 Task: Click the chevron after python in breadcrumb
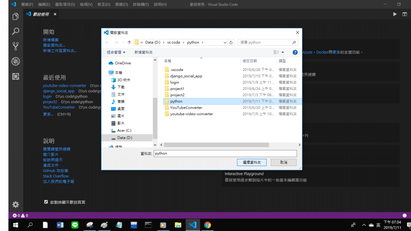pos(203,43)
